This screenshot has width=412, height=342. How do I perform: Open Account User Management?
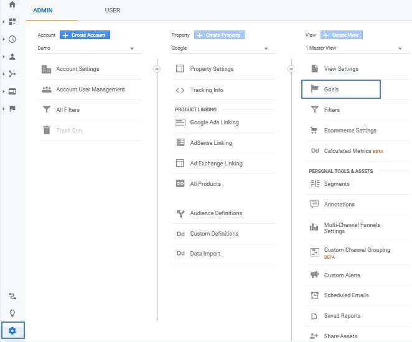tap(90, 90)
